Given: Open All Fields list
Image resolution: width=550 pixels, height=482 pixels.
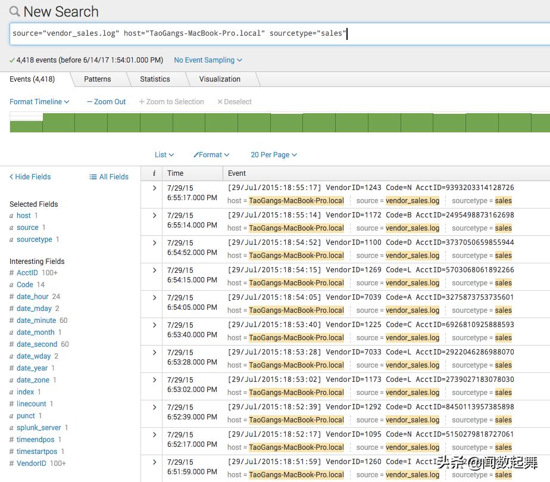Looking at the screenshot, I should coord(109,176).
